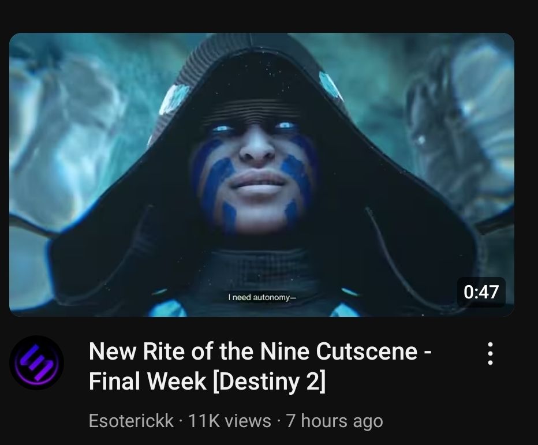Image resolution: width=538 pixels, height=445 pixels.
Task: Click the 11K views text
Action: pyautogui.click(x=230, y=421)
